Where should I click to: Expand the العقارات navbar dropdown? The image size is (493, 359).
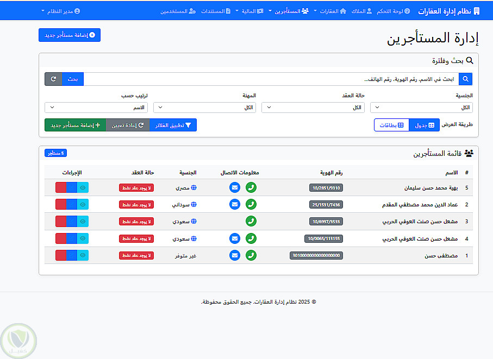[331, 11]
